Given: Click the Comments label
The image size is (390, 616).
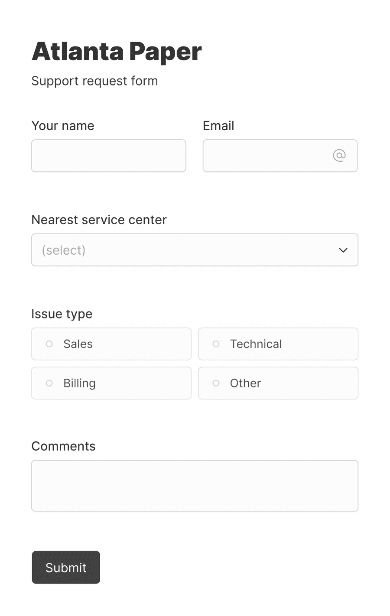Looking at the screenshot, I should click(x=64, y=446).
